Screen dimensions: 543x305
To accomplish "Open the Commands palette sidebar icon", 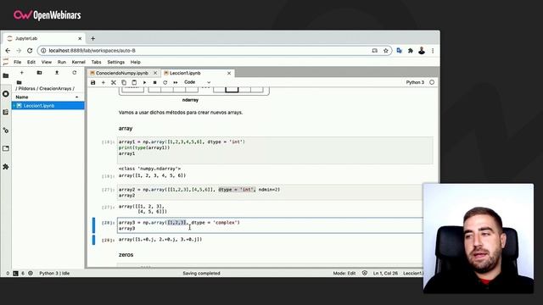I will coord(6,112).
